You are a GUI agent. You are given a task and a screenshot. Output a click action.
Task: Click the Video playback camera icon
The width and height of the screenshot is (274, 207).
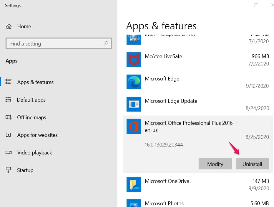click(8, 153)
